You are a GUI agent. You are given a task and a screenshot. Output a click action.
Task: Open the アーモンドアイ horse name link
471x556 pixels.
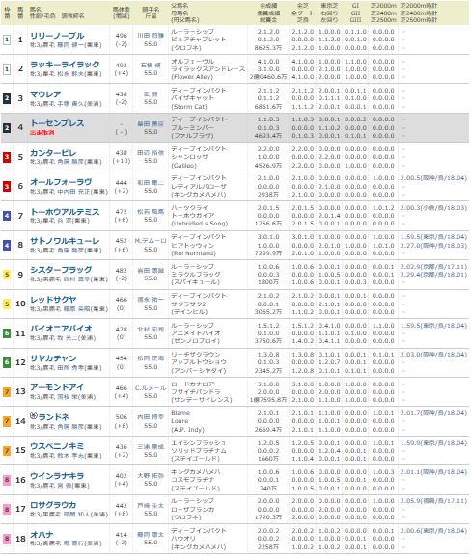(x=57, y=387)
